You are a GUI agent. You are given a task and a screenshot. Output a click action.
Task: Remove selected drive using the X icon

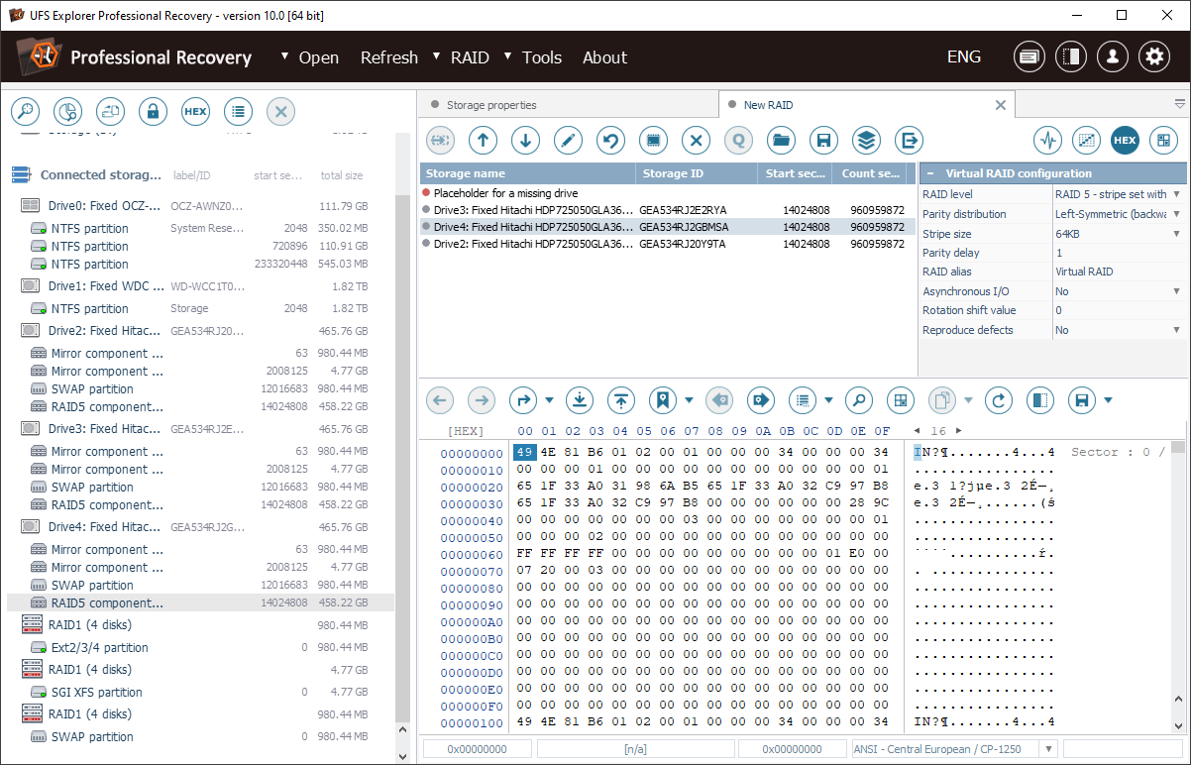(696, 141)
